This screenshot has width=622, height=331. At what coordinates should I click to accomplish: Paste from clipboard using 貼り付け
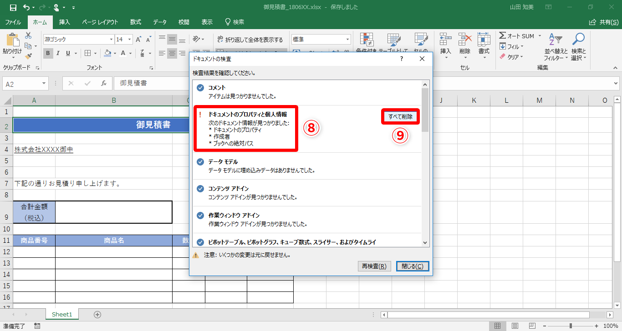coord(12,46)
